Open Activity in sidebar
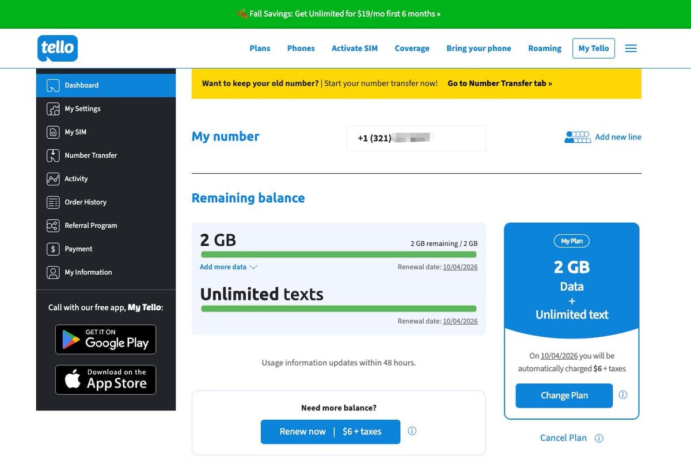This screenshot has height=468, width=691. pyautogui.click(x=106, y=179)
